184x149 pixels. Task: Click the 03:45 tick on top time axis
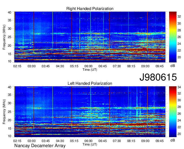click(46, 66)
